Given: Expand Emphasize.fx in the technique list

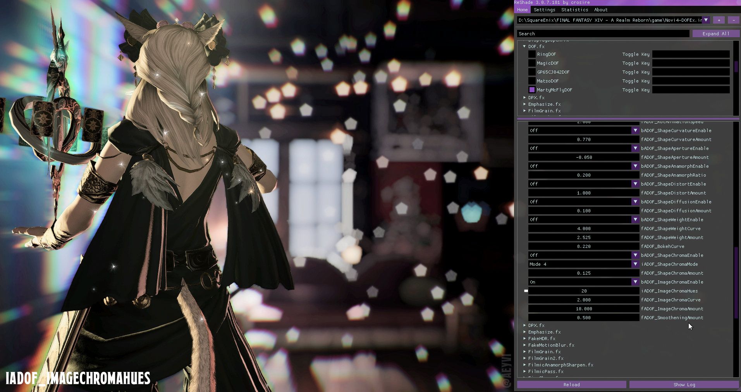Looking at the screenshot, I should click(524, 104).
